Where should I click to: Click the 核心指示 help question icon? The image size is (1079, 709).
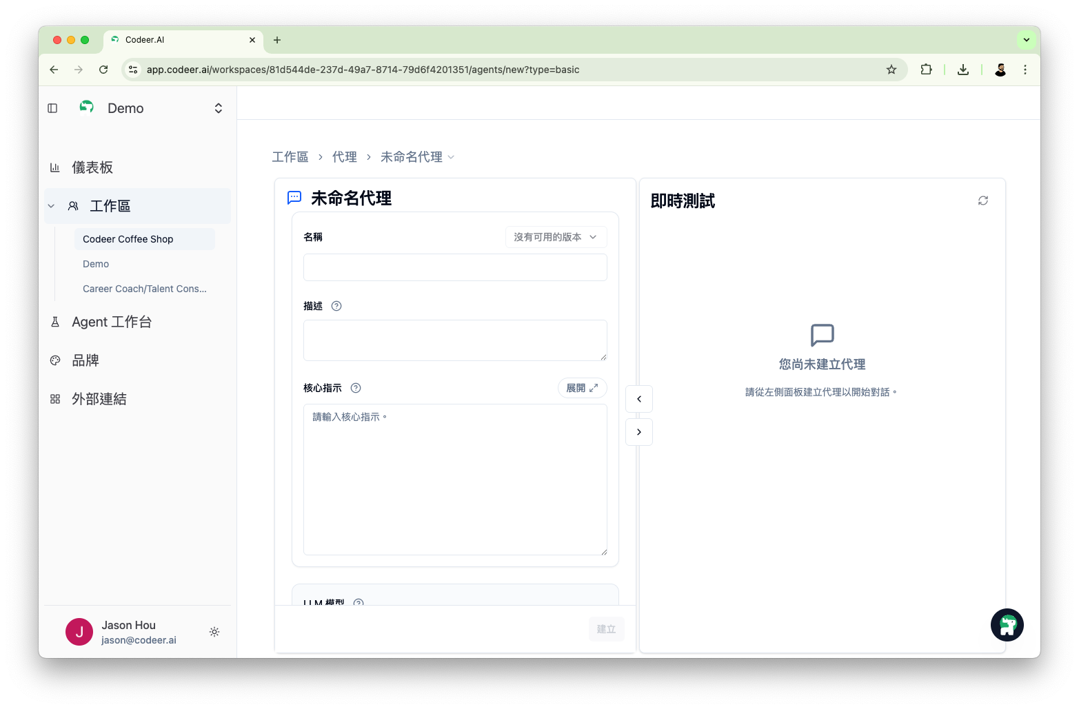coord(355,387)
